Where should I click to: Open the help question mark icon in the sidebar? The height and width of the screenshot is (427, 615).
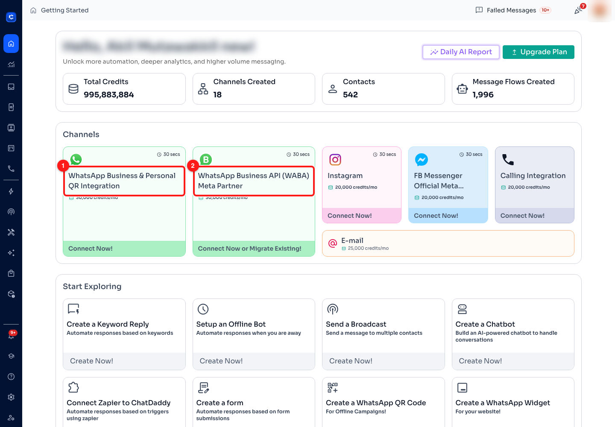[11, 377]
